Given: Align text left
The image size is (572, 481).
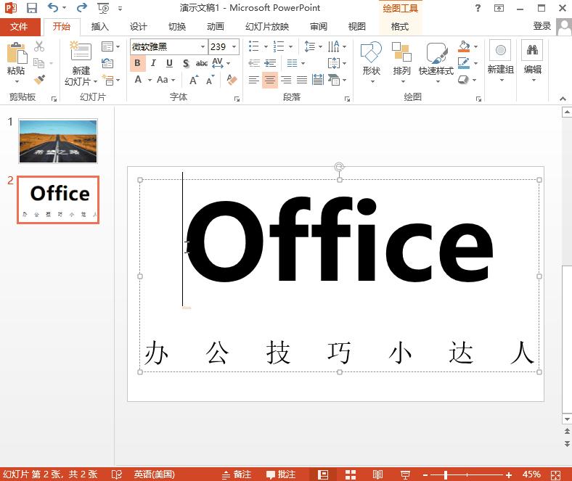Looking at the screenshot, I should pyautogui.click(x=253, y=80).
